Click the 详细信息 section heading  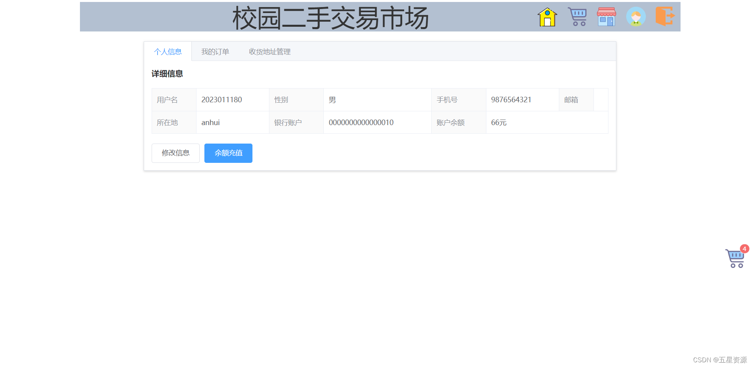(167, 74)
